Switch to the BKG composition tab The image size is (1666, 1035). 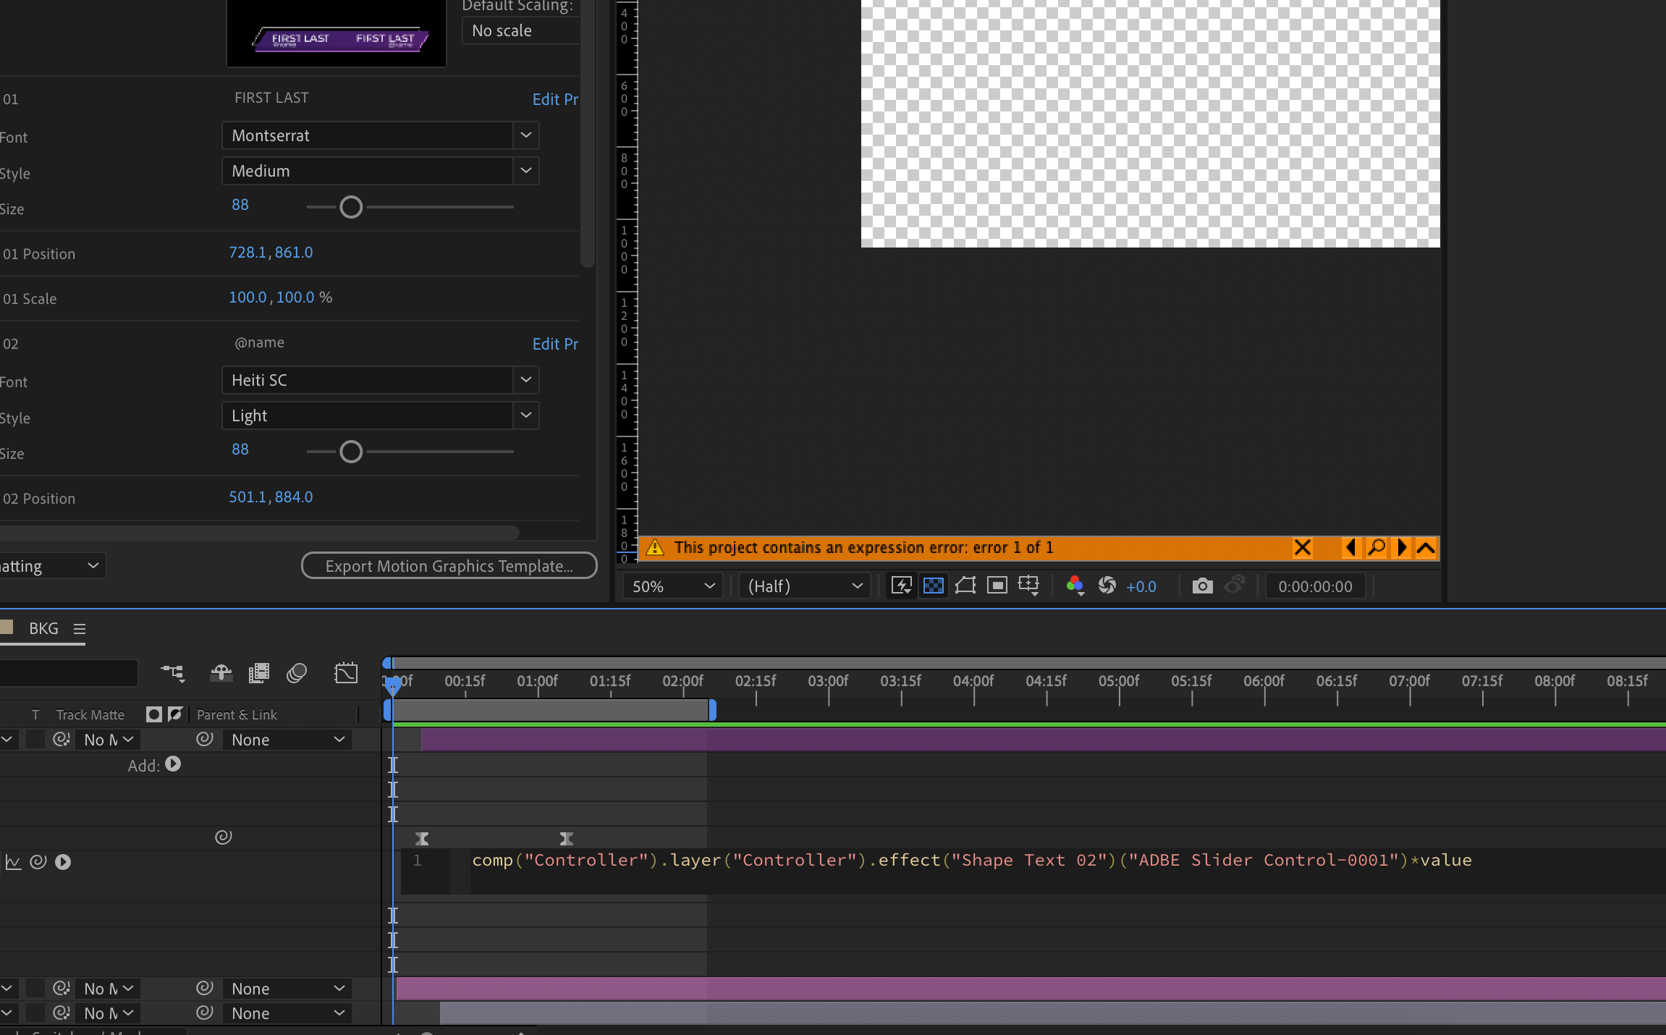(43, 629)
